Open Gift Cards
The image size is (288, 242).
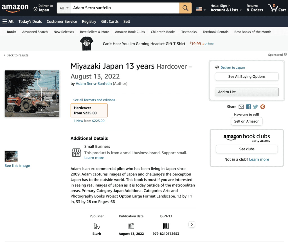point(110,21)
